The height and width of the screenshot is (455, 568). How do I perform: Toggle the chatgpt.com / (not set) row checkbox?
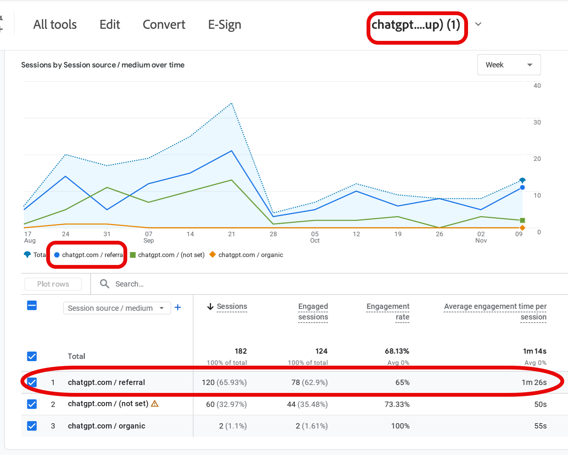point(32,404)
